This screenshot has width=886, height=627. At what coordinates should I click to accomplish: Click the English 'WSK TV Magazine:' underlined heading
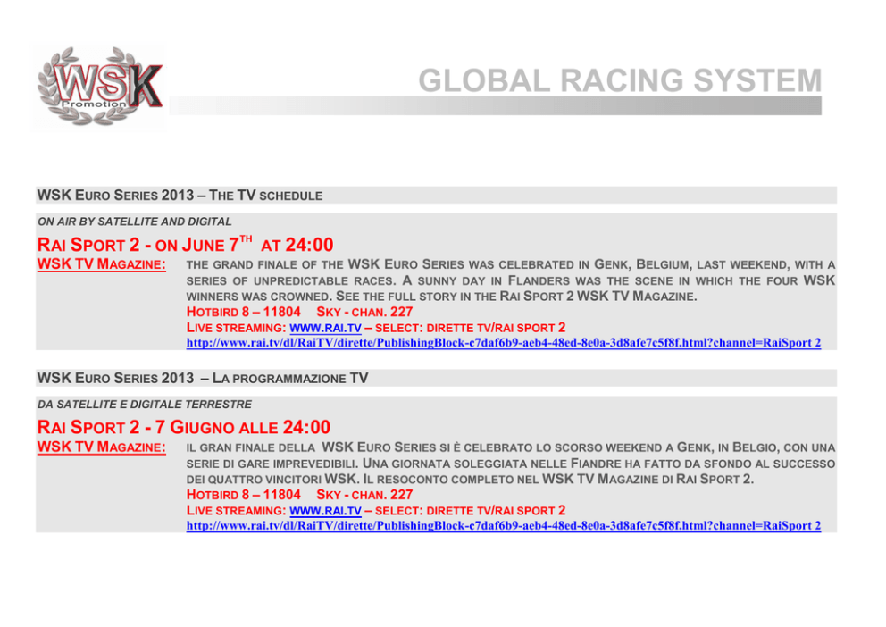[x=102, y=264]
